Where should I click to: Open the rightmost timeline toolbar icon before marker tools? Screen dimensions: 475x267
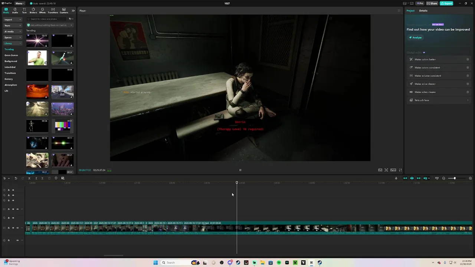[x=63, y=178]
